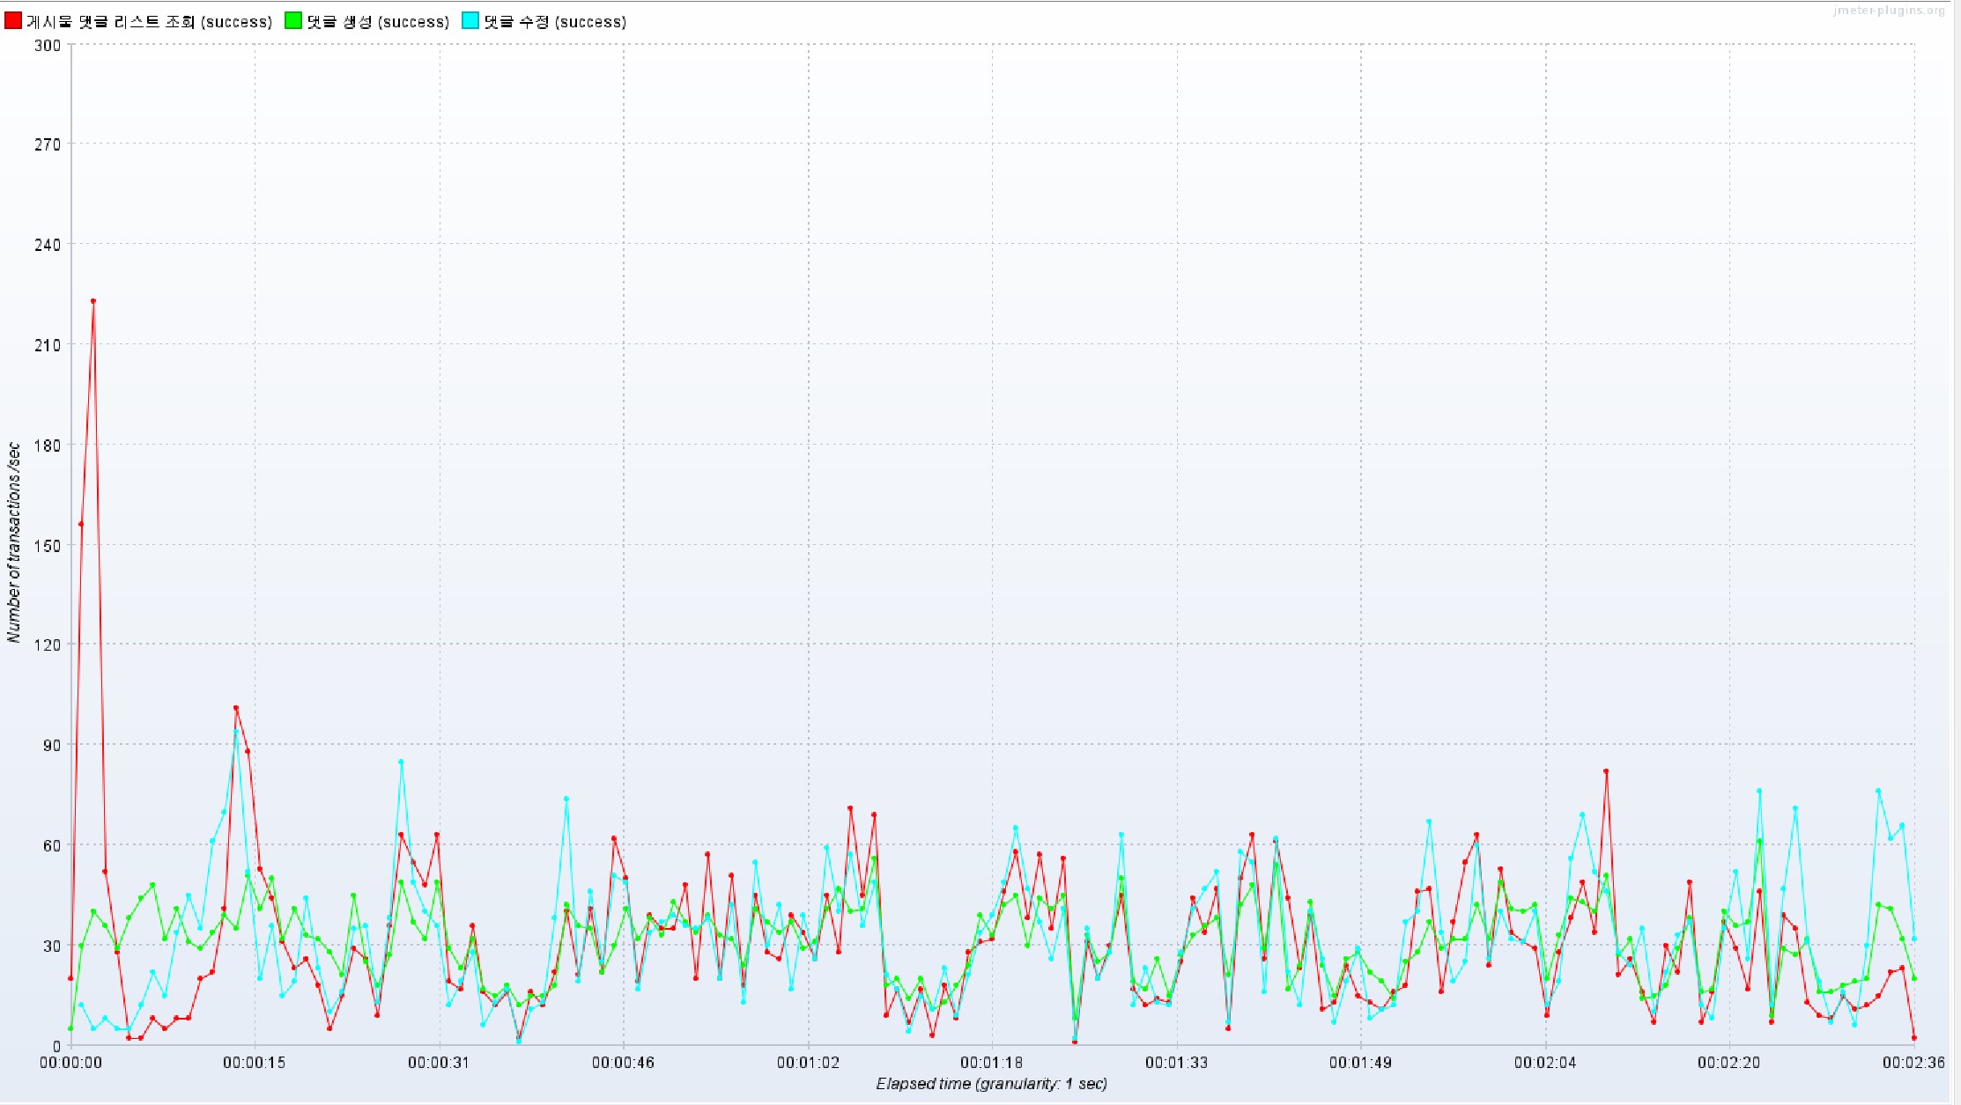Screen dimensions: 1961x1105
Task: Click the red legend color swatch
Action: pyautogui.click(x=13, y=21)
